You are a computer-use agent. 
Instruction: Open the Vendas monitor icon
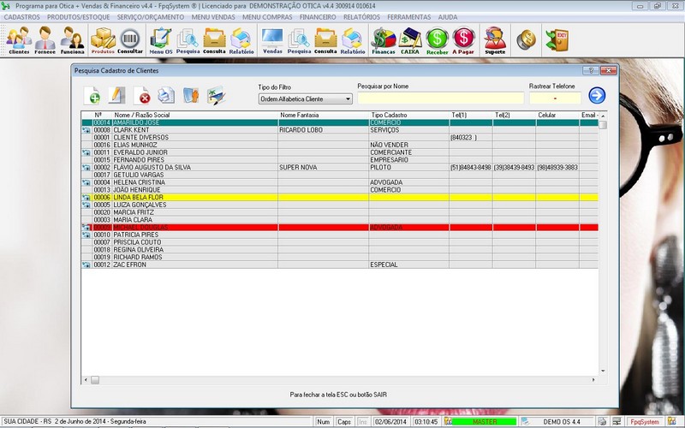click(272, 40)
